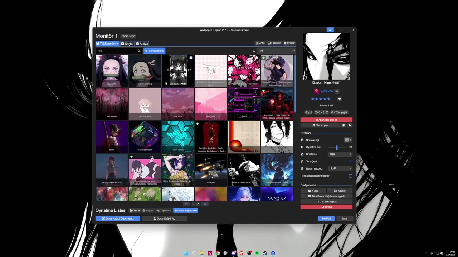Viewport: 458px width, 257px height.
Task: Click JSON'u paylaş button
Action: click(326, 201)
